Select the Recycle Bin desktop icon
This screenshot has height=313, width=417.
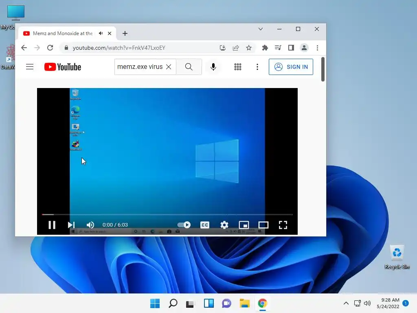point(397,257)
